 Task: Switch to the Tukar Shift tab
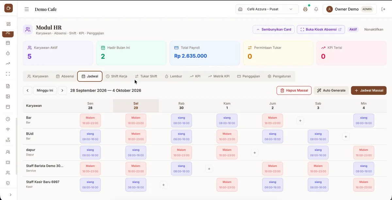[146, 76]
